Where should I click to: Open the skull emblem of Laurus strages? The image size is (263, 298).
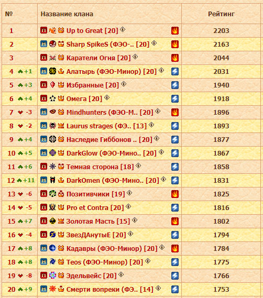pos(52,126)
